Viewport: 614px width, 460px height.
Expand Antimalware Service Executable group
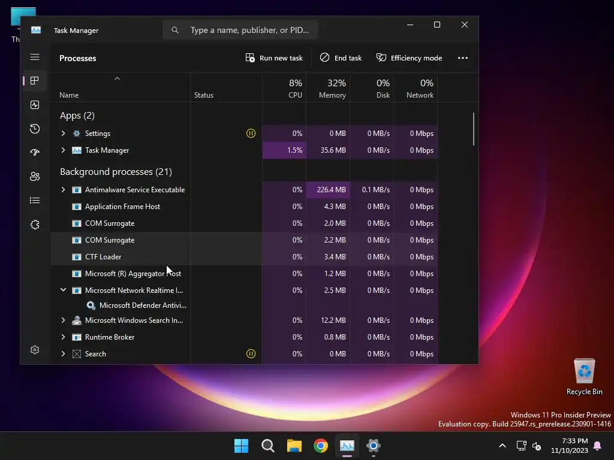63,190
